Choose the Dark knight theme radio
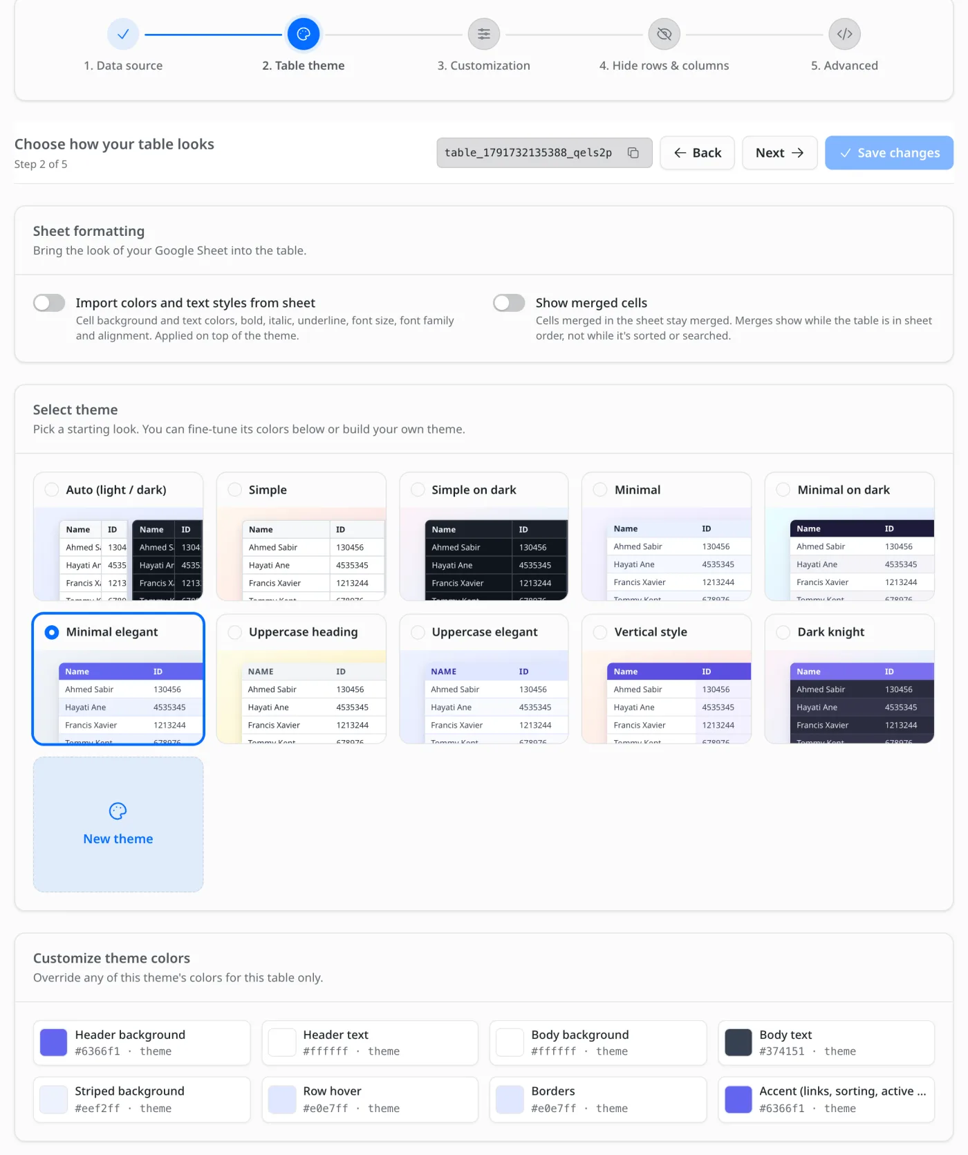 tap(783, 632)
